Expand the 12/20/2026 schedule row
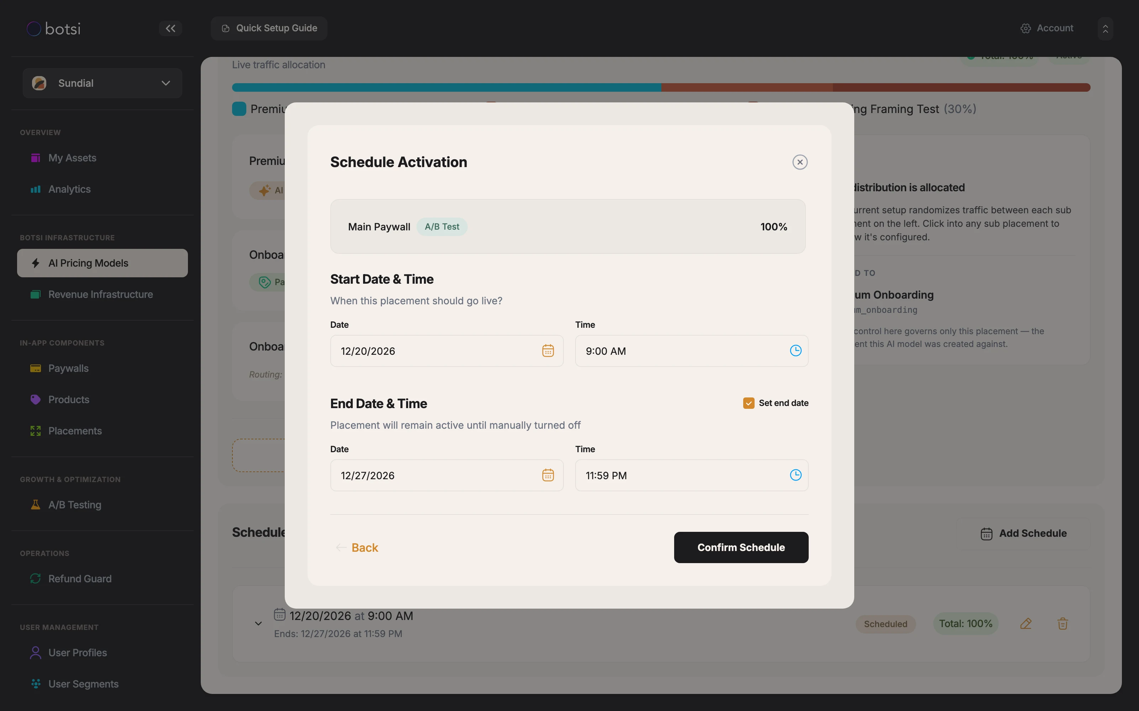1139x711 pixels. [258, 624]
